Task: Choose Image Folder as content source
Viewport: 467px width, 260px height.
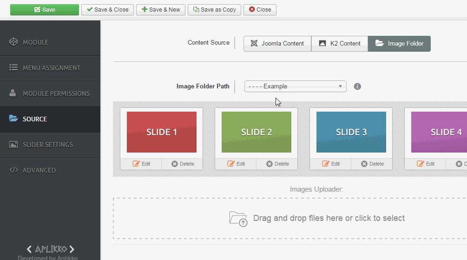Action: pyautogui.click(x=399, y=44)
